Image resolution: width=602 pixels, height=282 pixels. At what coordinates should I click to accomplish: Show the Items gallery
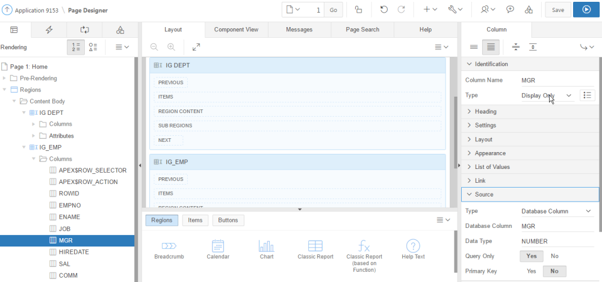click(195, 220)
